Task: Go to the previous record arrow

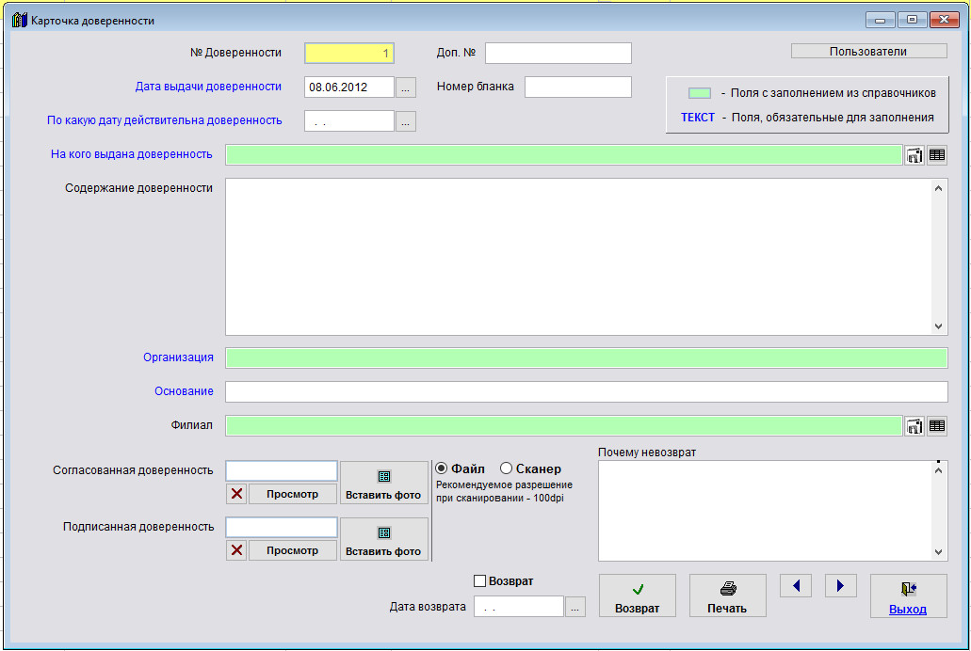Action: [x=796, y=585]
